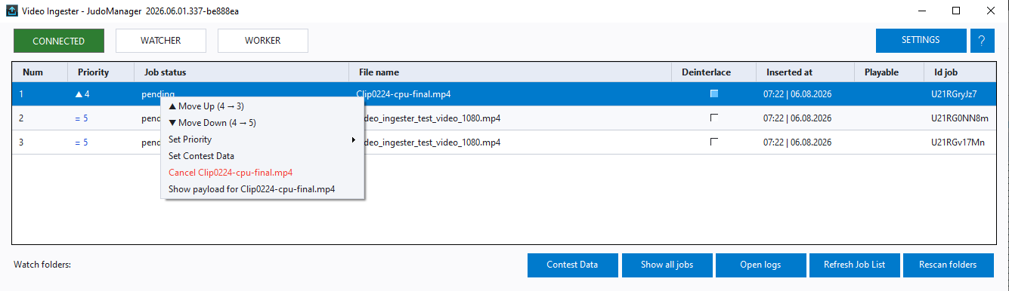The width and height of the screenshot is (1009, 291).
Task: Open help via the question mark button
Action: (982, 41)
